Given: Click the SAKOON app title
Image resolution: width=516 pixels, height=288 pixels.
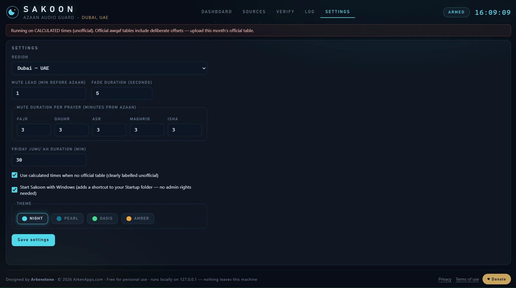Looking at the screenshot, I should point(49,9).
